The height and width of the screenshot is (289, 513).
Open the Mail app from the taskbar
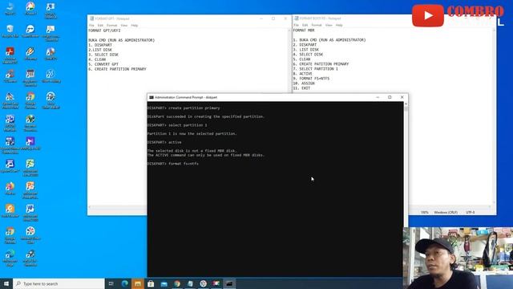coord(164,283)
